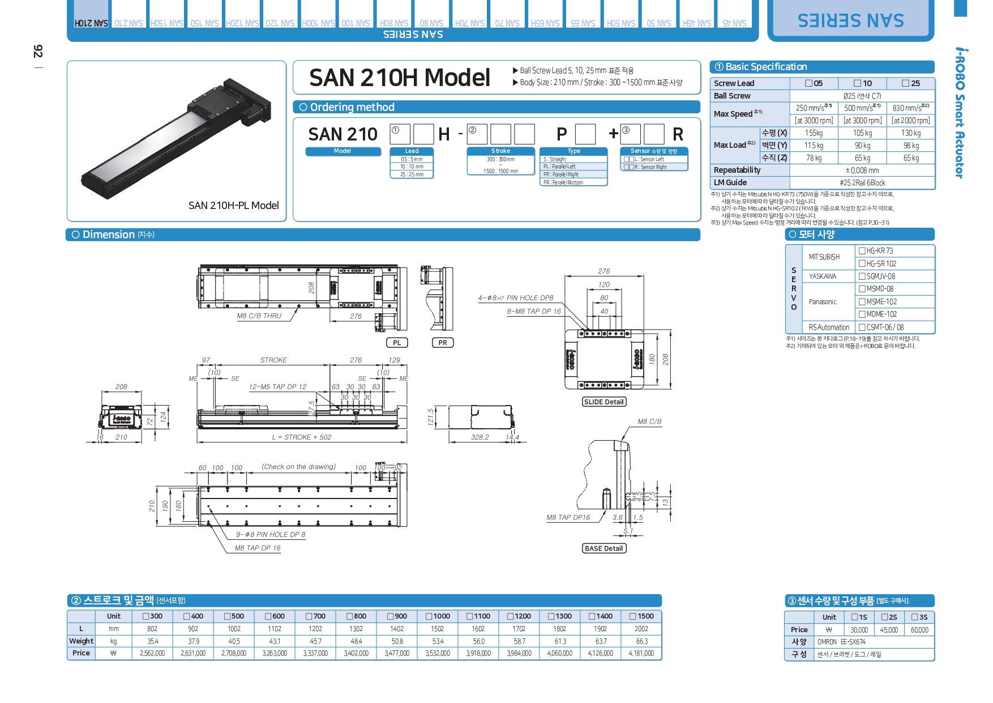Tick the Screw Lead 25 checkbox

(x=905, y=83)
